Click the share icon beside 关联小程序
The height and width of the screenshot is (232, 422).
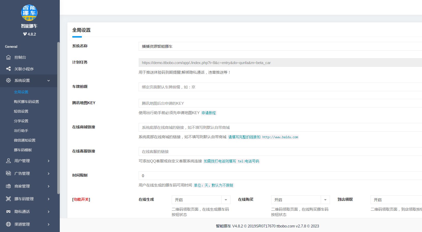[8, 69]
